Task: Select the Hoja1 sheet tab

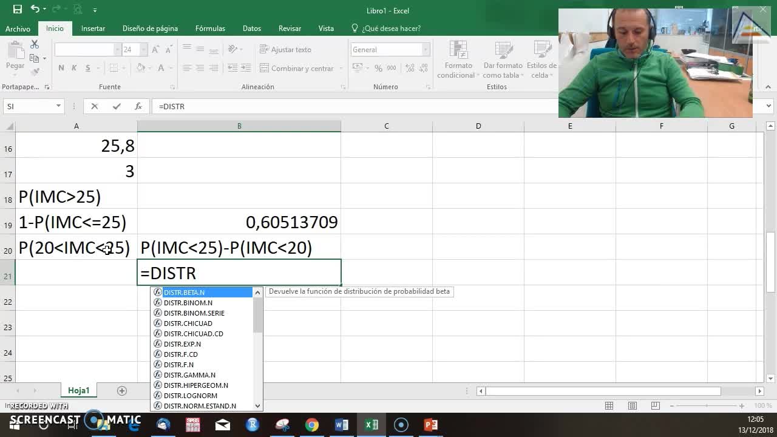Action: (x=78, y=390)
